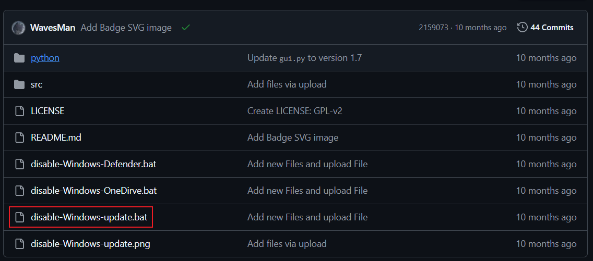This screenshot has height=261, width=593.
Task: Click the WavesMan user avatar
Action: point(19,28)
